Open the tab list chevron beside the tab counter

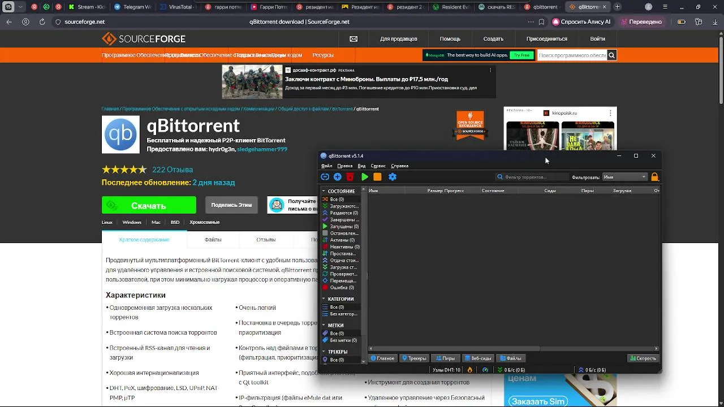pyautogui.click(x=20, y=7)
